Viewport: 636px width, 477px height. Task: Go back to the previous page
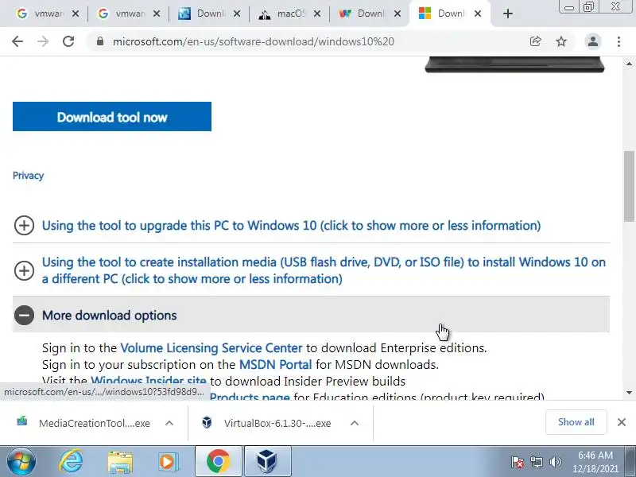[17, 41]
